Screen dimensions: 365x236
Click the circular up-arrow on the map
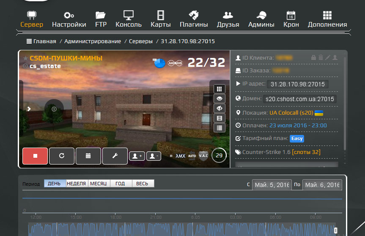click(x=54, y=109)
